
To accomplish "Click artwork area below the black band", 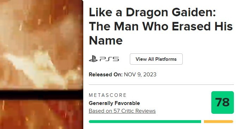I will 41,115.
